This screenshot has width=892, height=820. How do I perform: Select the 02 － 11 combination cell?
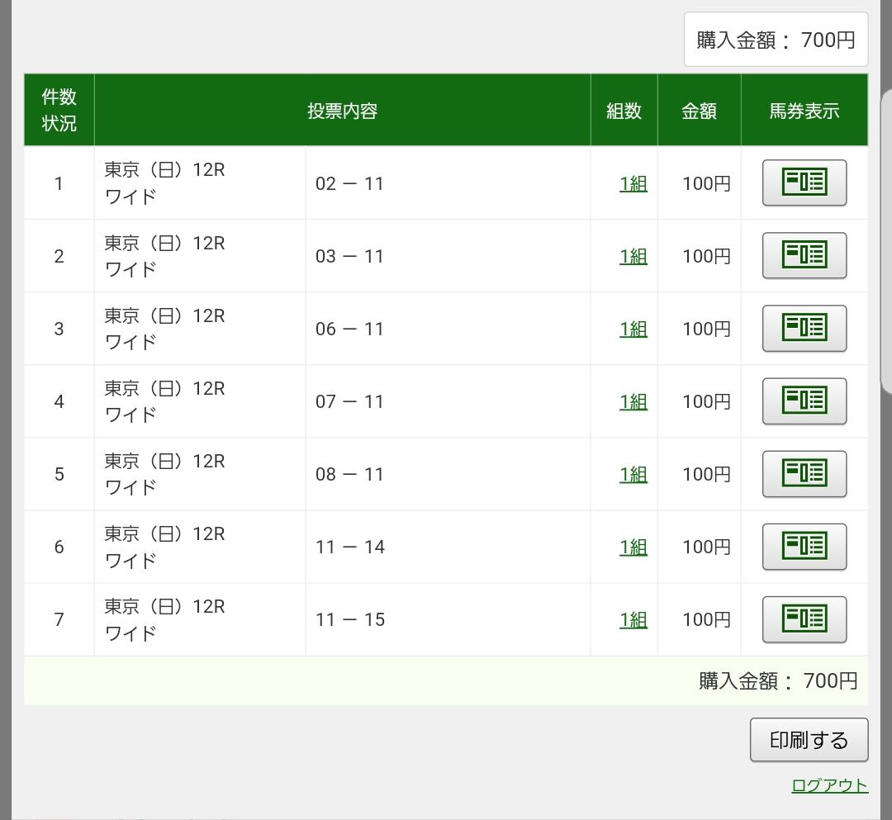[x=350, y=183]
